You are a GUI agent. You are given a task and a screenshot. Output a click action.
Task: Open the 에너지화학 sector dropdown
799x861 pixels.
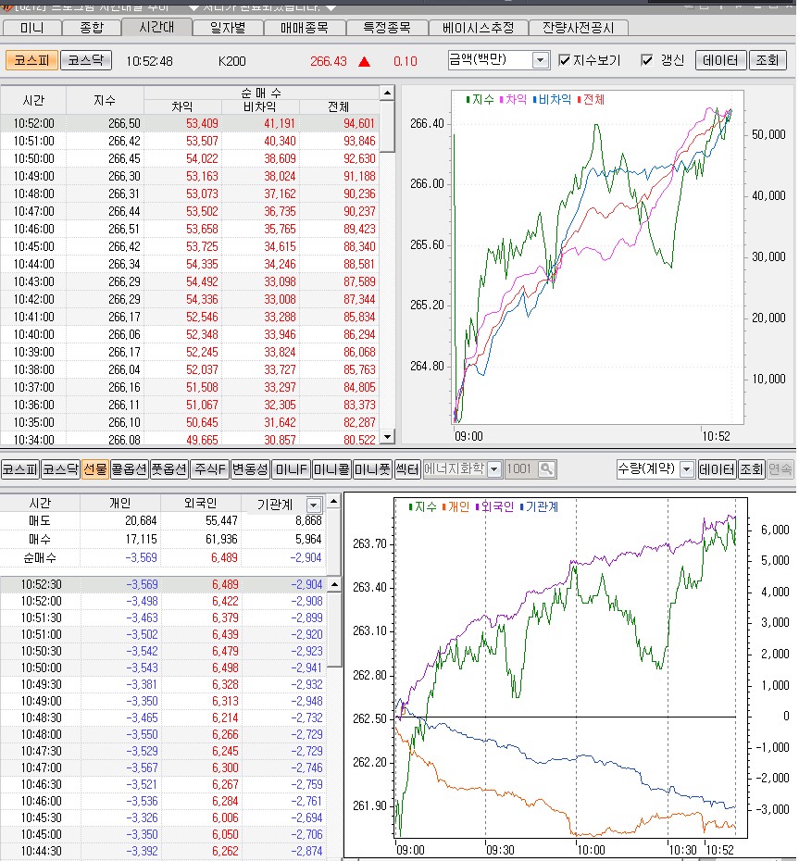[493, 469]
